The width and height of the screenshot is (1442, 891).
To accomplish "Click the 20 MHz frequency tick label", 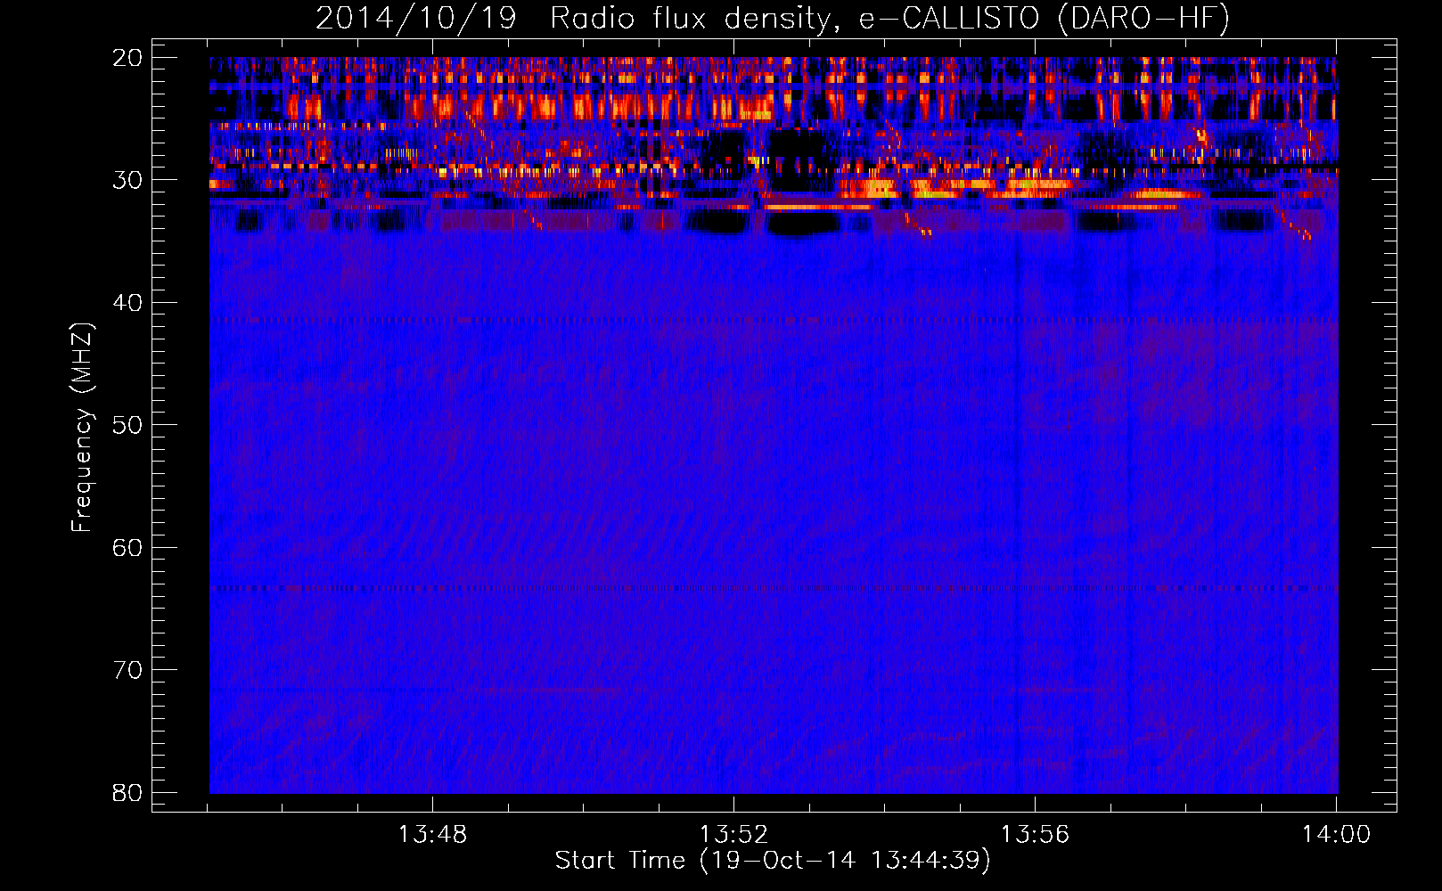I will tap(127, 58).
